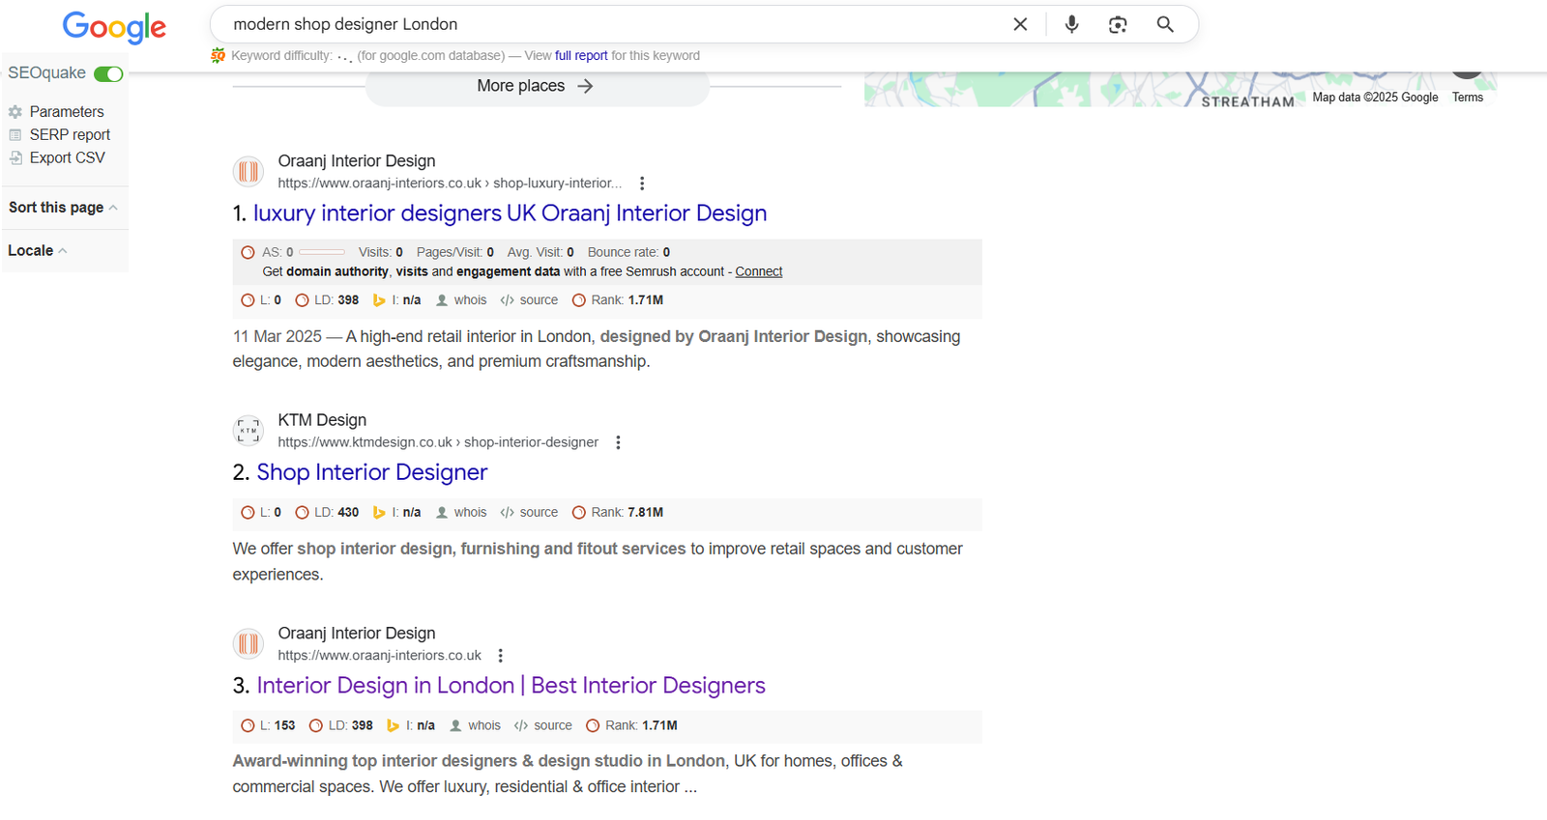
Task: Open three-dot menu for KTM Design result
Action: pos(619,442)
